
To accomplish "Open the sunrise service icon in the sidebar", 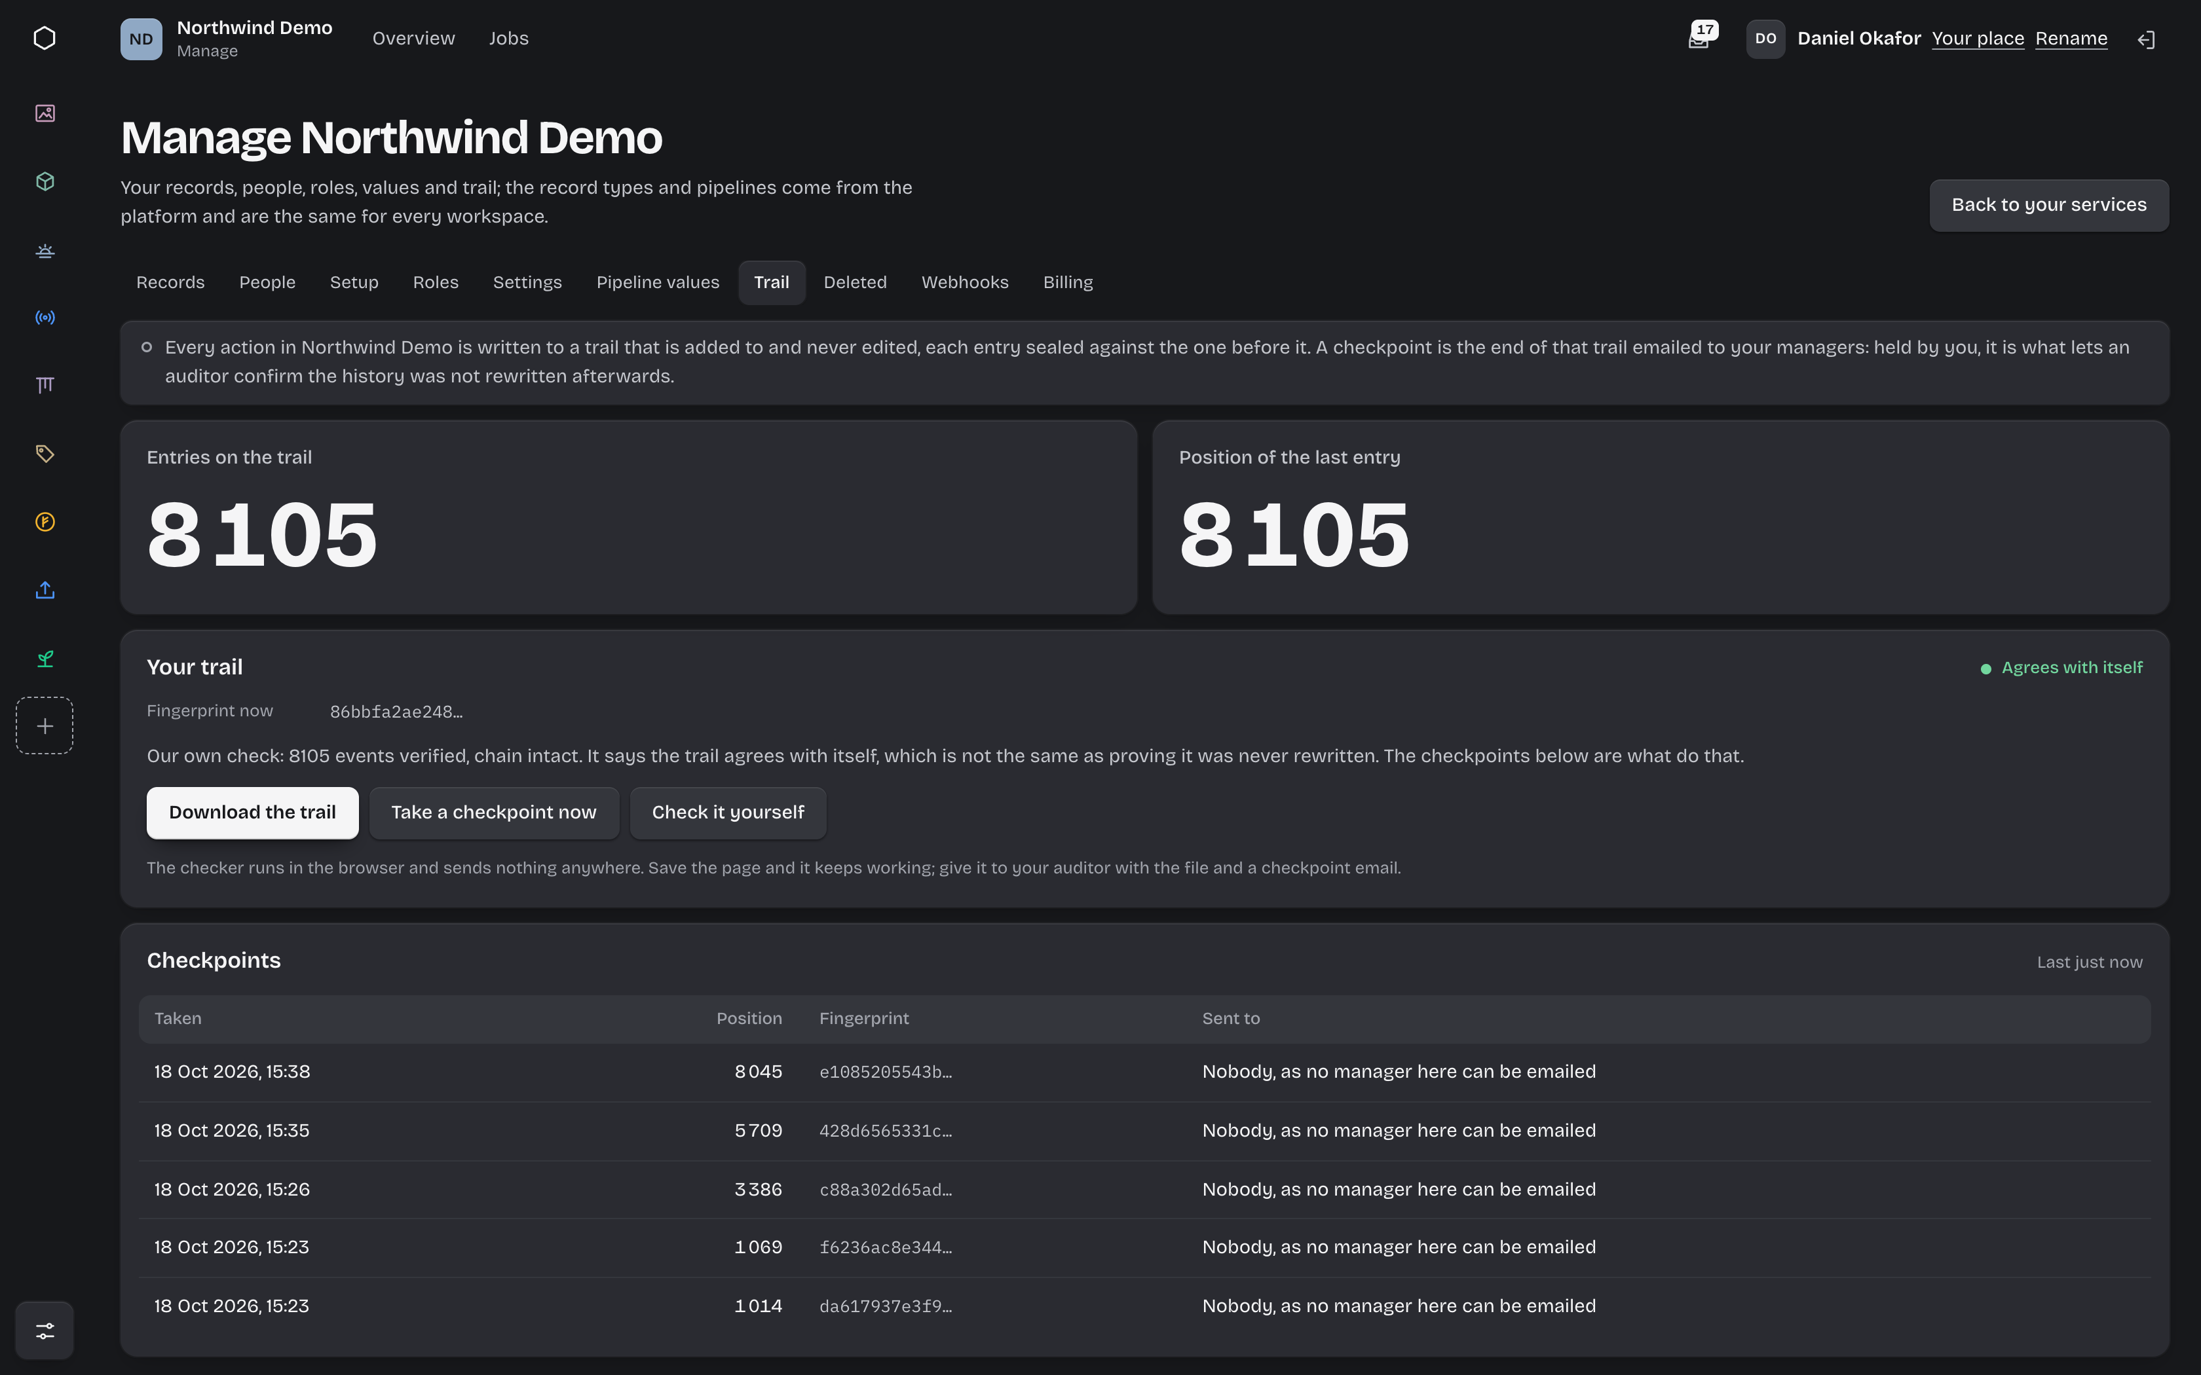I will click(45, 249).
